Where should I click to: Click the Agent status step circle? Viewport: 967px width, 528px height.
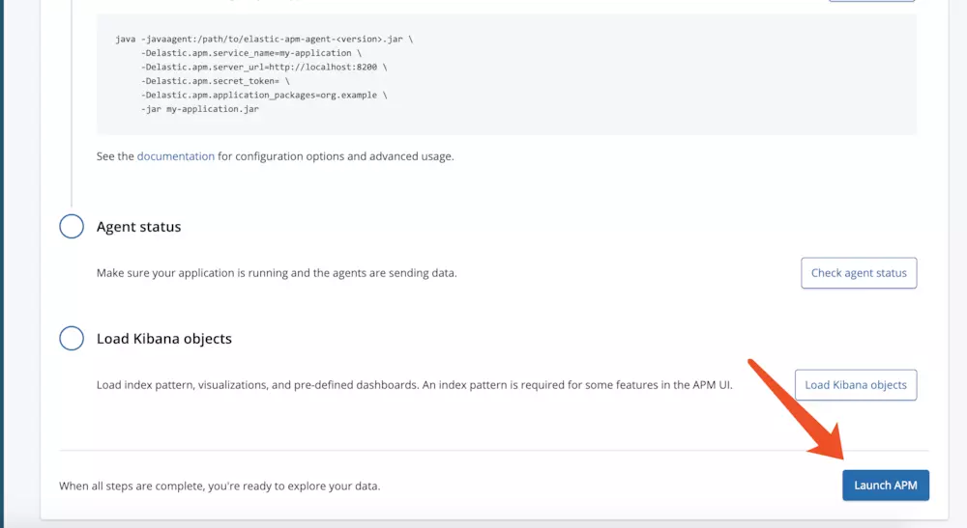pyautogui.click(x=72, y=227)
